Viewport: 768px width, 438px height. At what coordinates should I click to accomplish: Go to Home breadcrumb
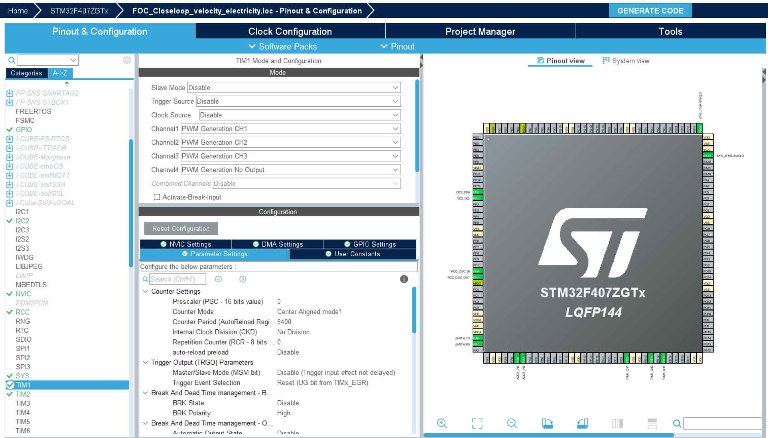coord(18,11)
